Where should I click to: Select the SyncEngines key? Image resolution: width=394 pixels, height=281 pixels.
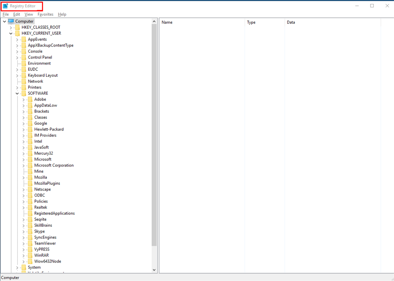(x=45, y=238)
